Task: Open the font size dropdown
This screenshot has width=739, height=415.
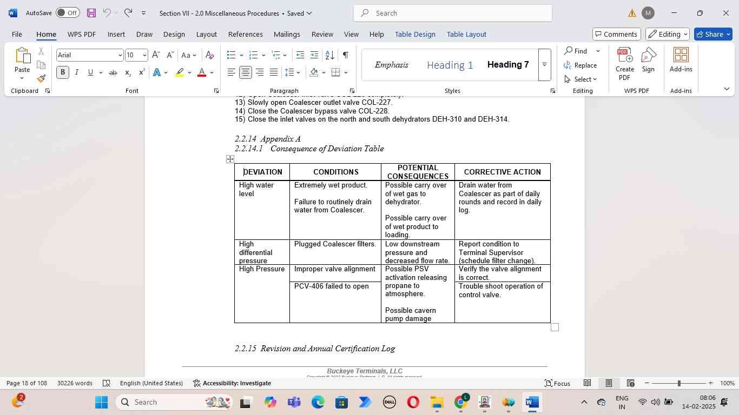Action: [144, 55]
